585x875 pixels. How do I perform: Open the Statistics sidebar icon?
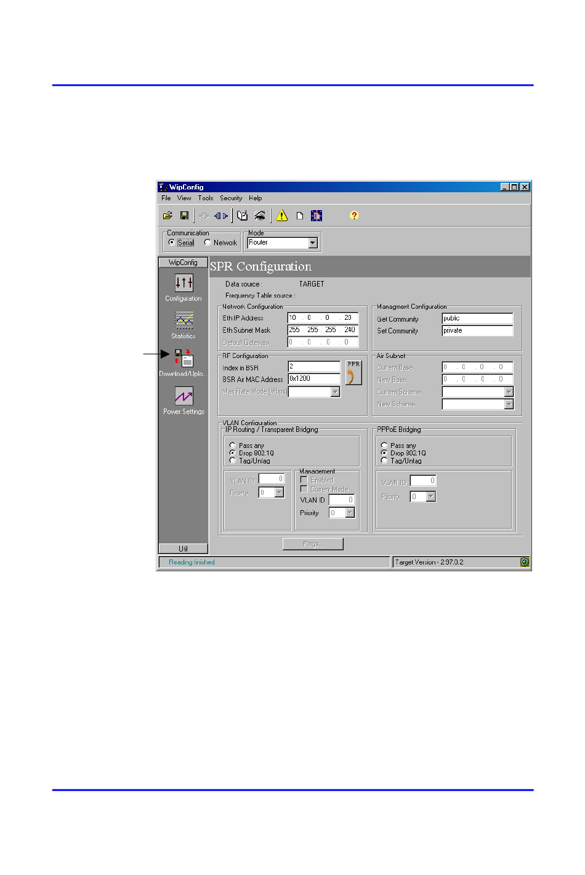click(x=184, y=320)
